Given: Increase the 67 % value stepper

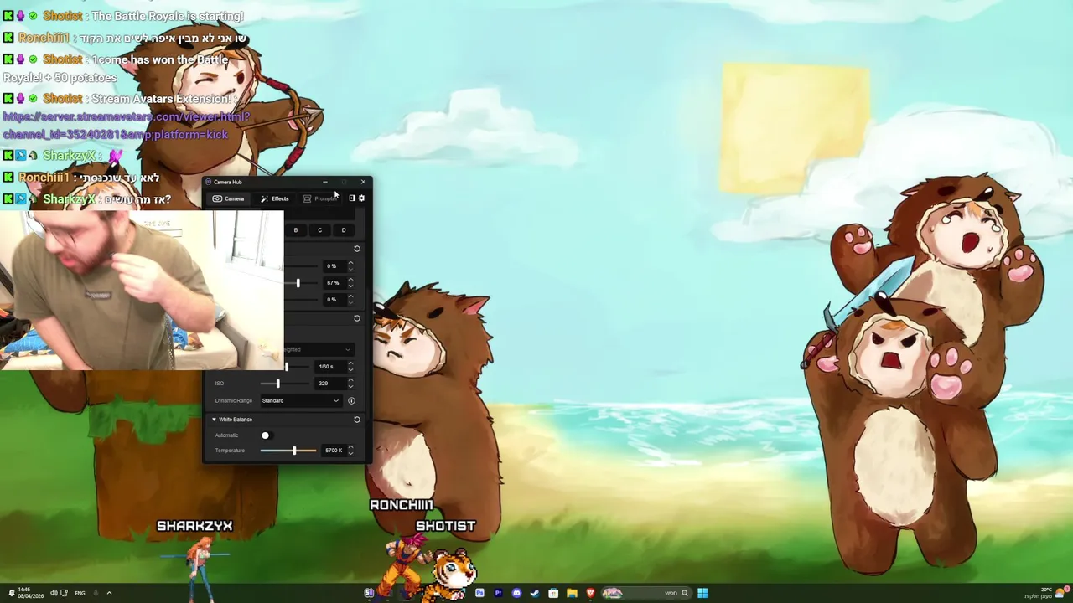Looking at the screenshot, I should click(350, 281).
